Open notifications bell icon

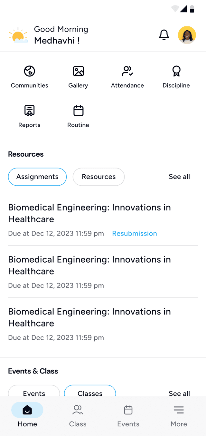[164, 35]
